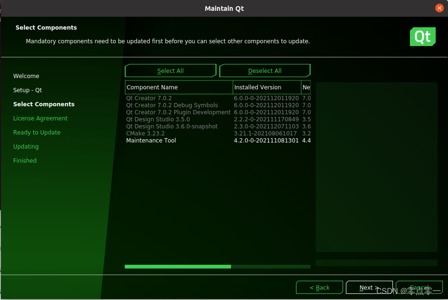Click the green Qt logo
Screen dimensions: 448x300
(x=423, y=37)
